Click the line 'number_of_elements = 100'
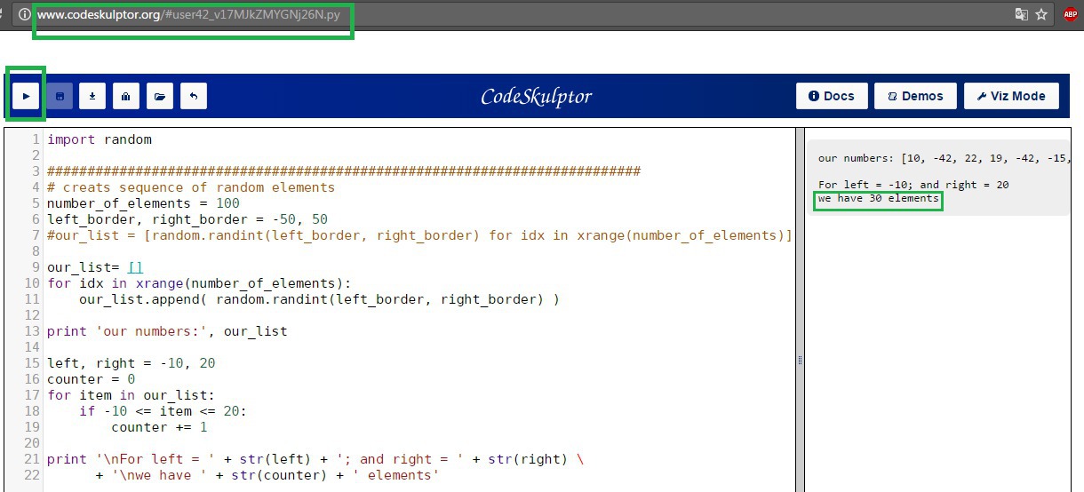Image resolution: width=1084 pixels, height=492 pixels. tap(143, 203)
